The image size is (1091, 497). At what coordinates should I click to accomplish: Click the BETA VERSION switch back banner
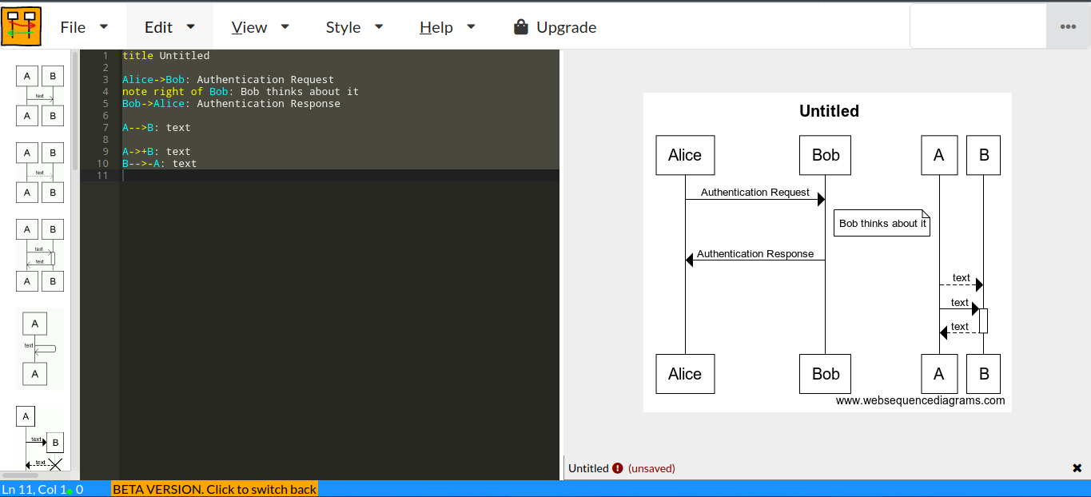pos(214,489)
